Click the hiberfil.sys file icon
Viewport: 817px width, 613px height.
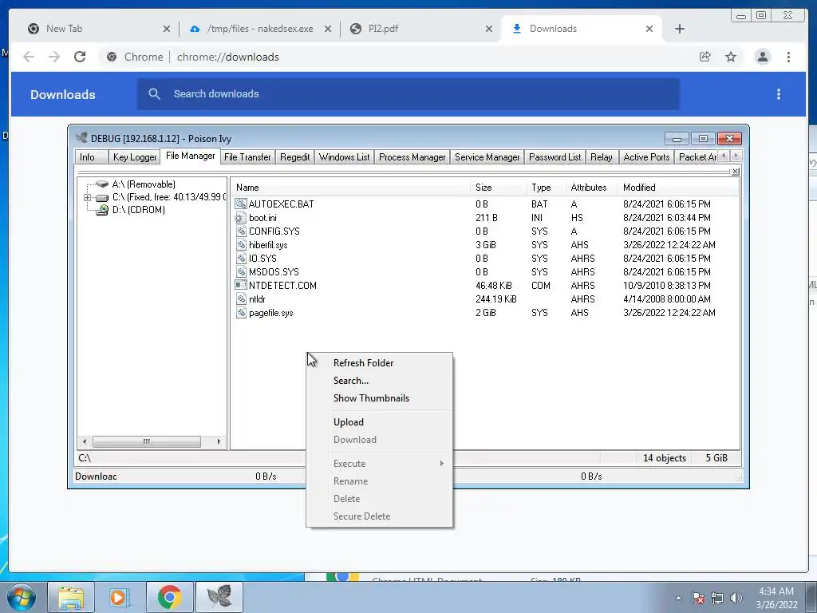pyautogui.click(x=240, y=244)
